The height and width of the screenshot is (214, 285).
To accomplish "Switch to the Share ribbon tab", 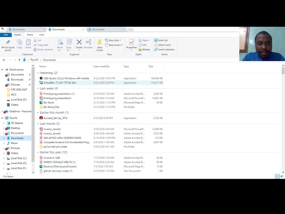I will pos(30,35).
